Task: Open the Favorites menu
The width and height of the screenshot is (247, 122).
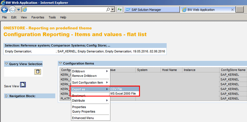Action: (x=38, y=17)
